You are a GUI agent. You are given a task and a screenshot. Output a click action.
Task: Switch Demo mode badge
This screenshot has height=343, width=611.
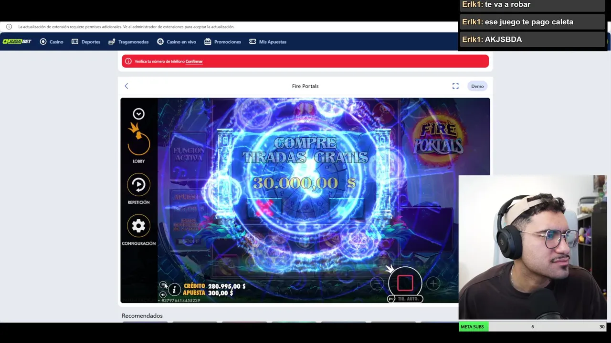[477, 86]
